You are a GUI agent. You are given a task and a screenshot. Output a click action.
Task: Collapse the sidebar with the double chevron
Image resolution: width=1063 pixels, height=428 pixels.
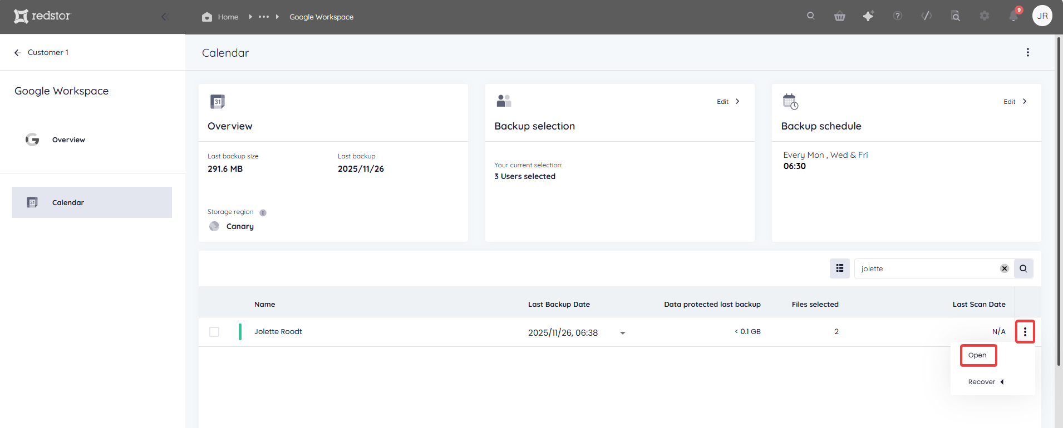pyautogui.click(x=165, y=17)
